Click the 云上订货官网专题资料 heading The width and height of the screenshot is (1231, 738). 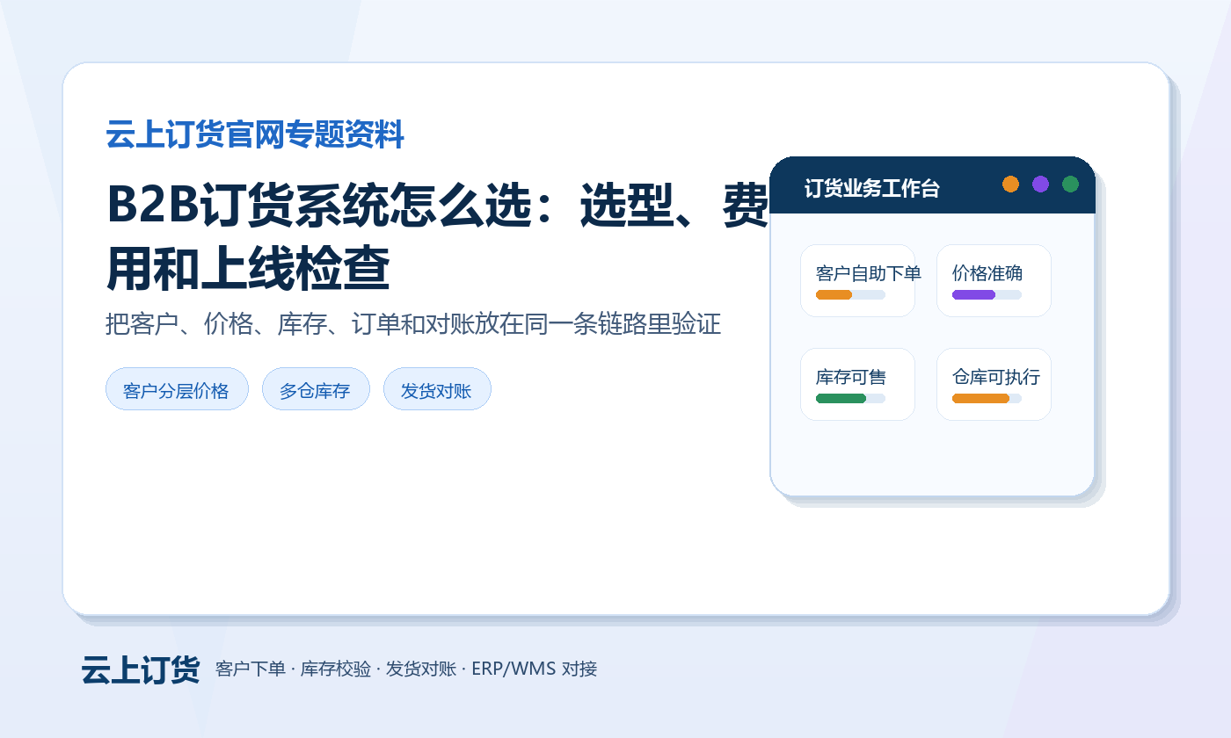pyautogui.click(x=255, y=135)
